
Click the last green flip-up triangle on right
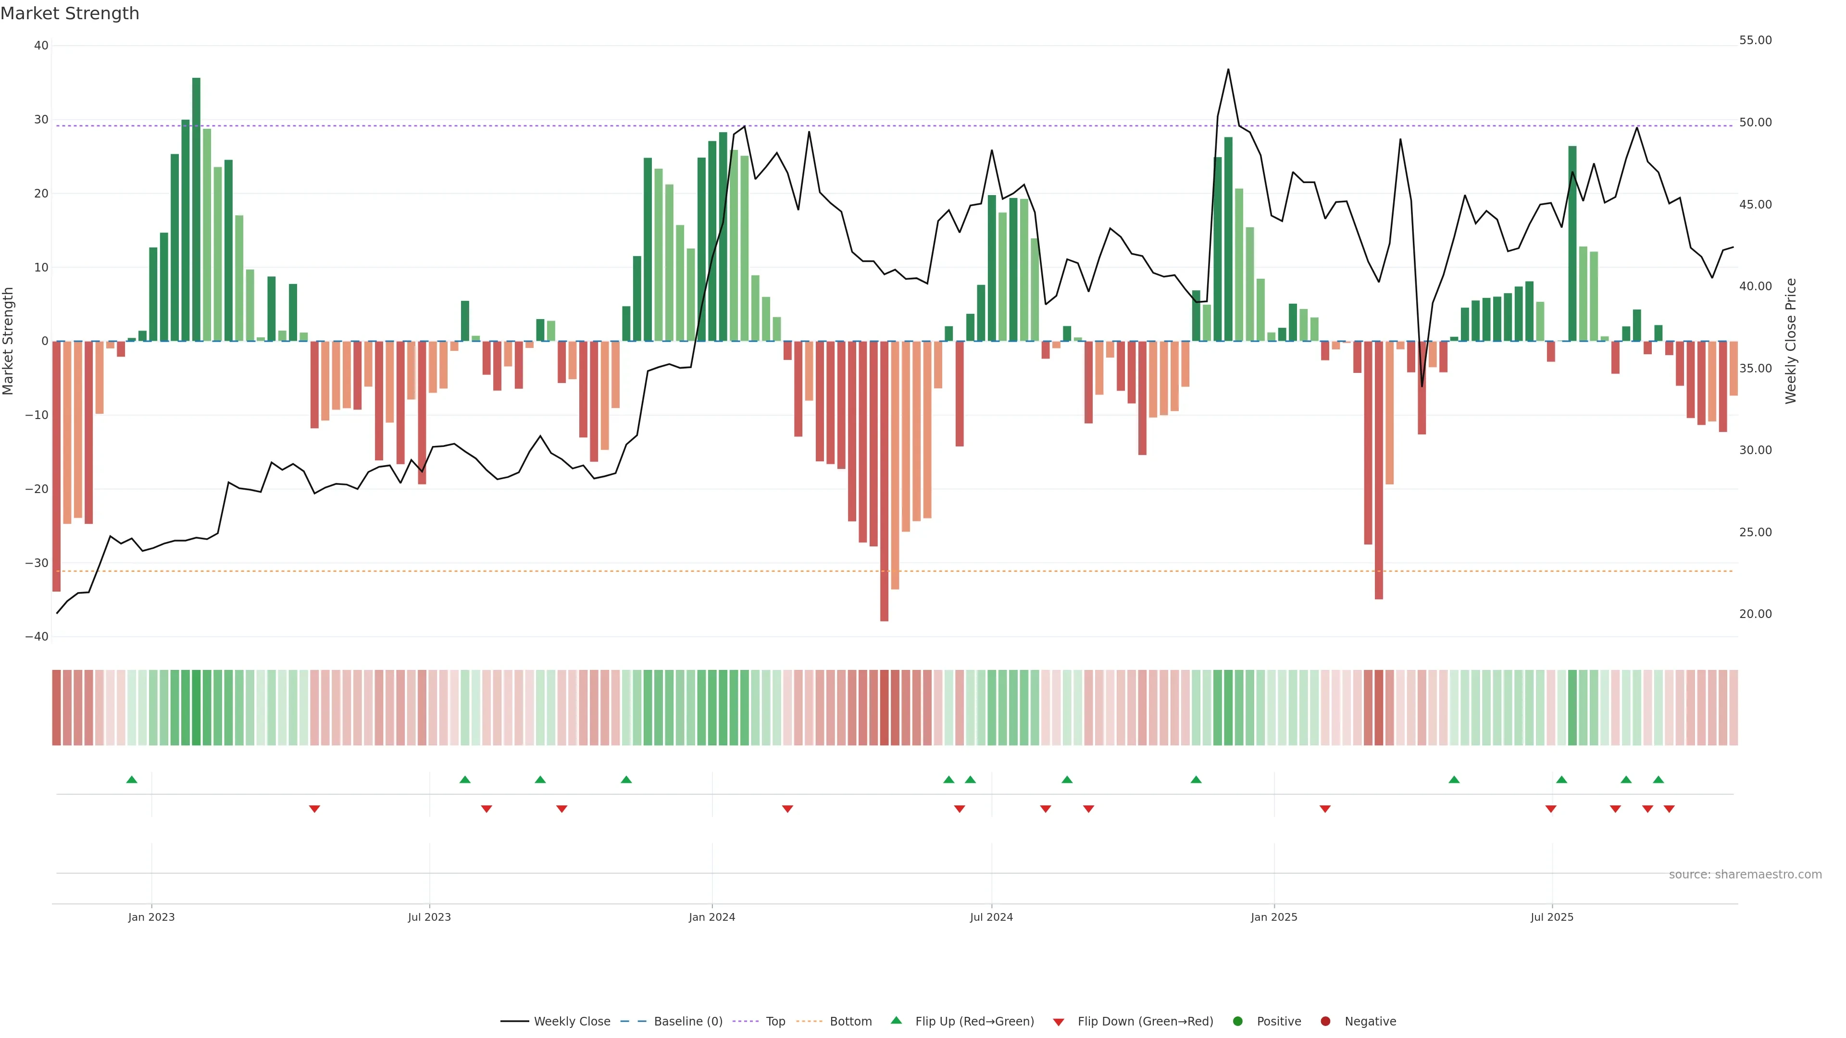coord(1658,779)
